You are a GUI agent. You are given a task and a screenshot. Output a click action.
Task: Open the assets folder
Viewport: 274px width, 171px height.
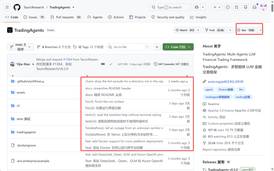21,92
